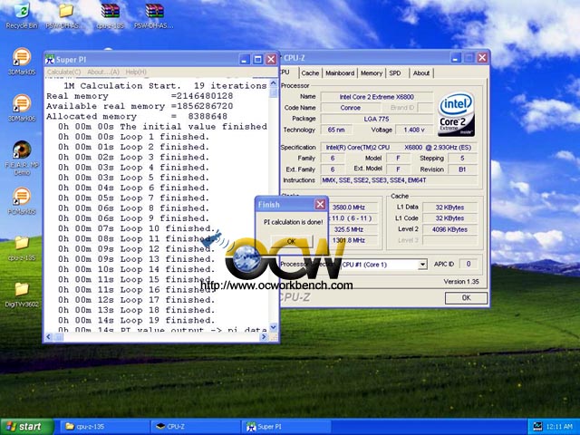Open the Processor Selection dropdown arrow

click(x=422, y=265)
